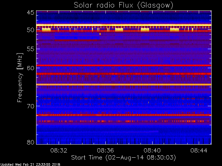Select the 08:44 time tick label
Screen dimensions: 222x166
pyautogui.click(x=199, y=150)
